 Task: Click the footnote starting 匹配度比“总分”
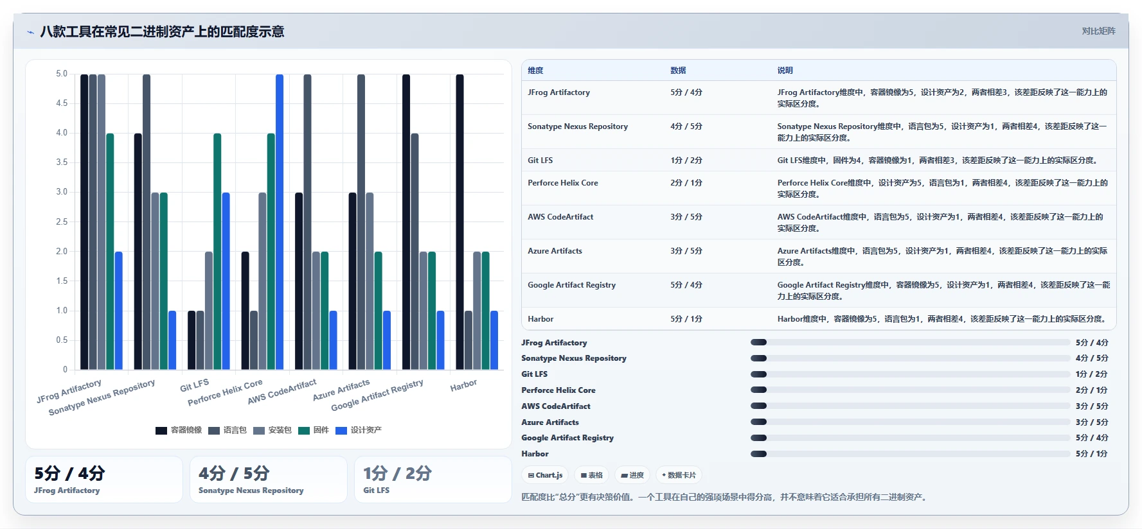click(x=726, y=497)
